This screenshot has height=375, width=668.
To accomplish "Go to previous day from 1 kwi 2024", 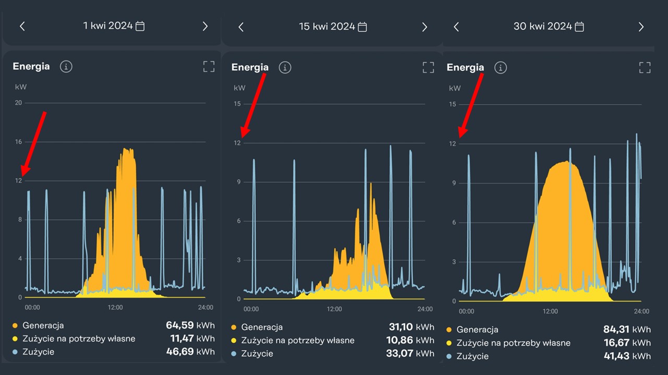I will [x=22, y=26].
